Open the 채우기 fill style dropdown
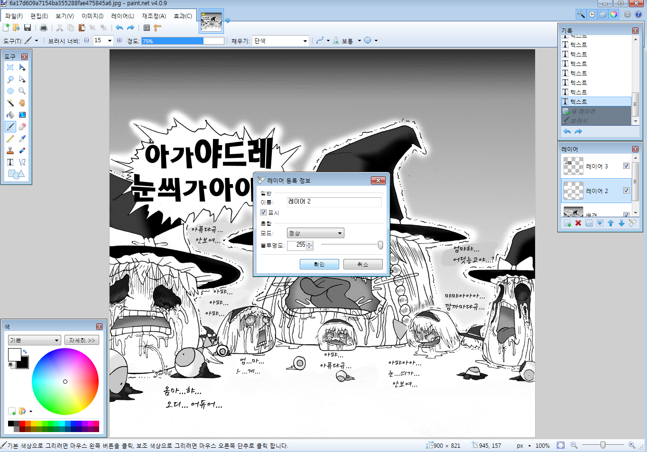647x452 pixels. pos(281,41)
